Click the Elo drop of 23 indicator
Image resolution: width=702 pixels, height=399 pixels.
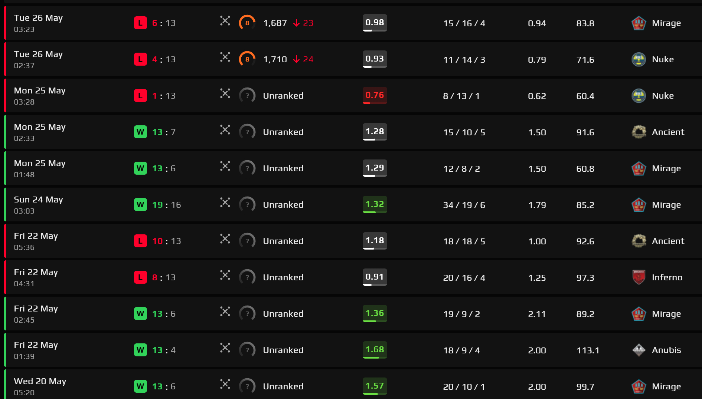tap(303, 23)
